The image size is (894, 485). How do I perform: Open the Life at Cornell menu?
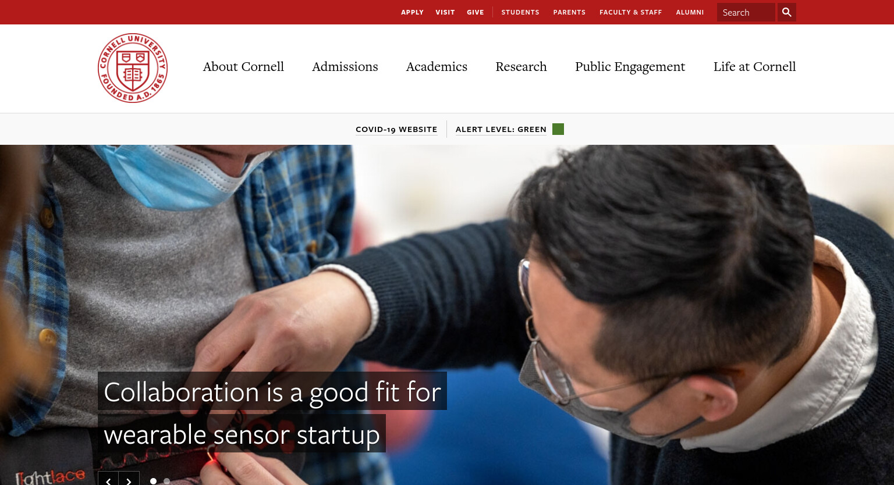click(754, 67)
